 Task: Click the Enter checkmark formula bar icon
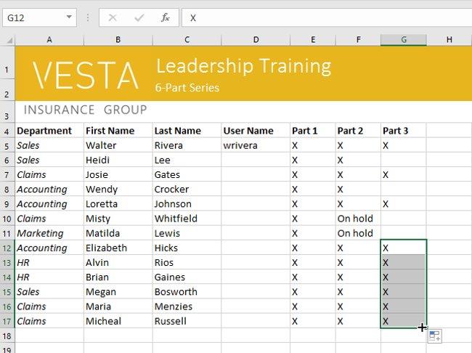point(139,17)
